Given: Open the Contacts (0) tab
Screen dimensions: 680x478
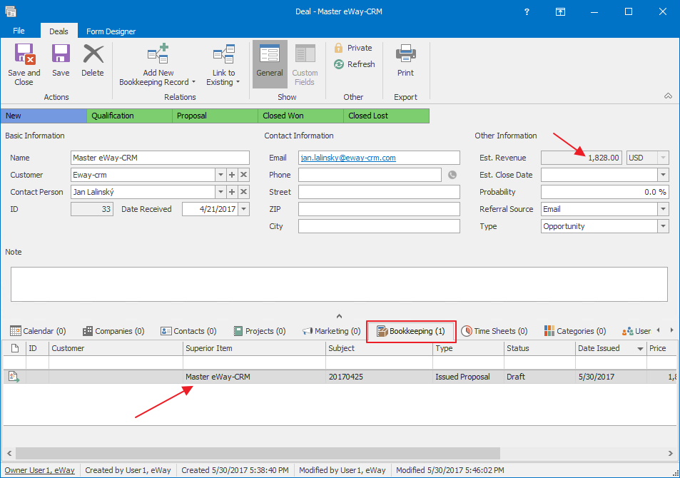Looking at the screenshot, I should (x=188, y=331).
